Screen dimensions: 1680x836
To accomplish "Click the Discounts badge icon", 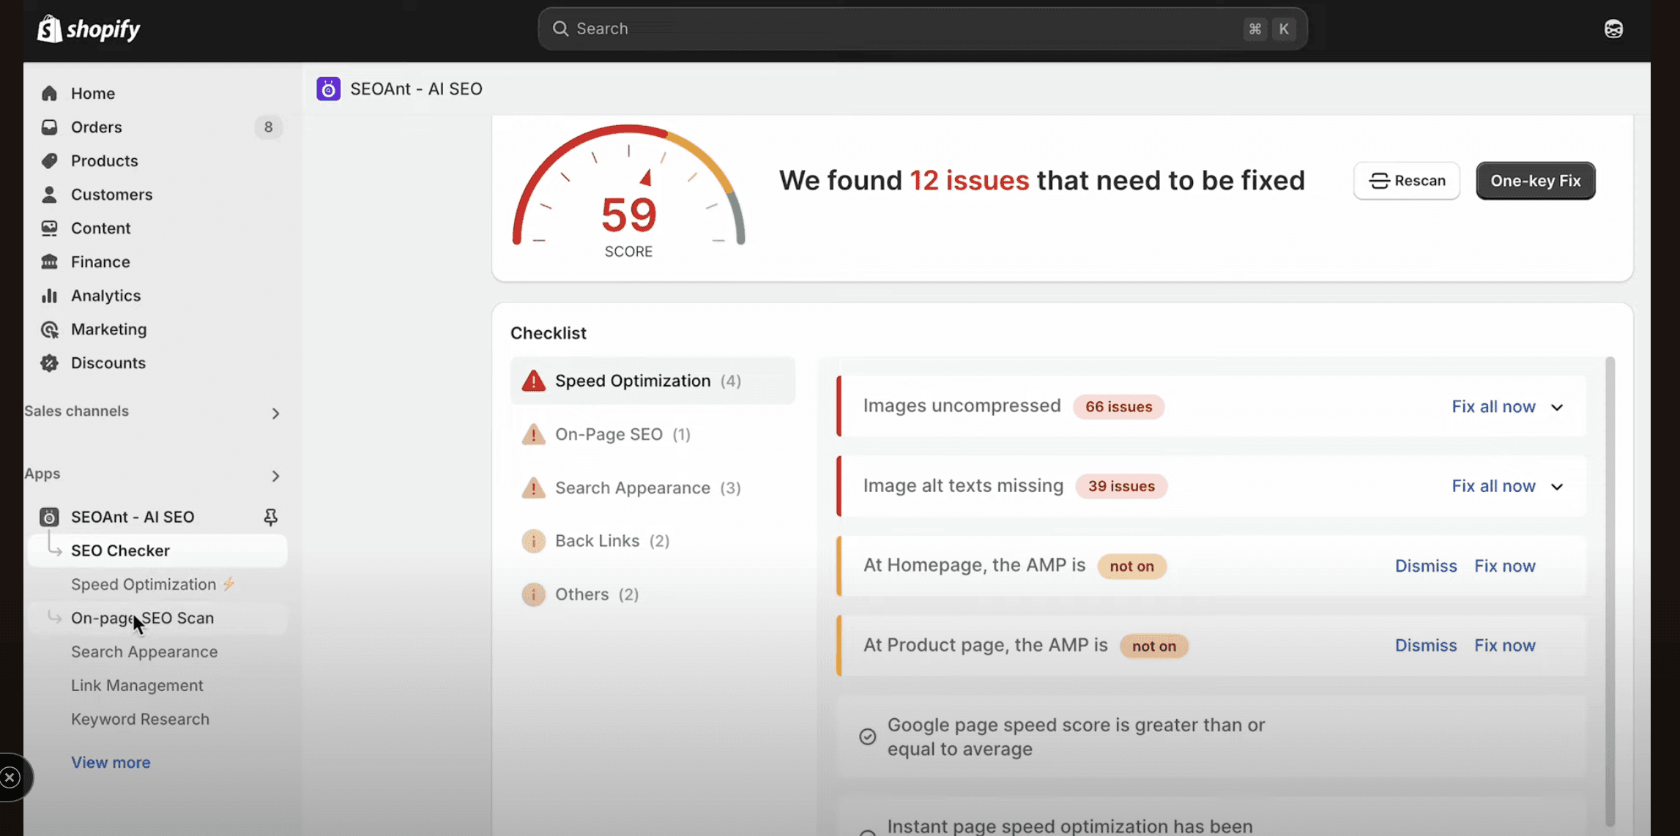I will pyautogui.click(x=49, y=362).
